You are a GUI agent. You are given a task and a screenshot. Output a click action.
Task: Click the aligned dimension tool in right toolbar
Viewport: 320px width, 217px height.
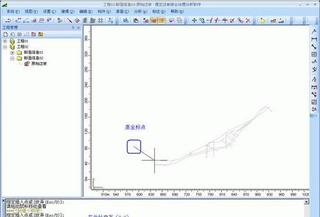pos(314,47)
